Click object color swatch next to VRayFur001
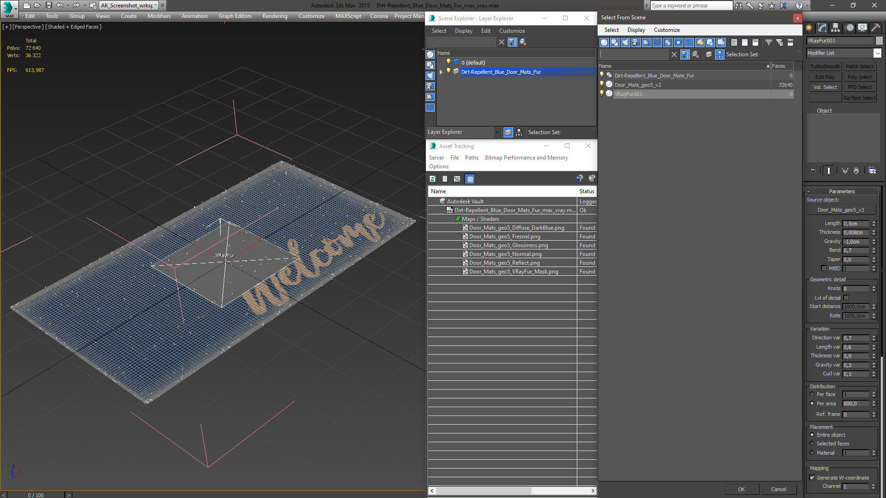The image size is (886, 498). 879,41
